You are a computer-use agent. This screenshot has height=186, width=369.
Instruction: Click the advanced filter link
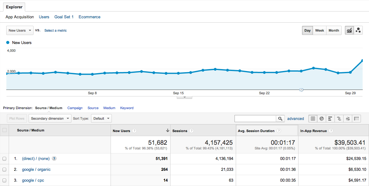click(295, 118)
